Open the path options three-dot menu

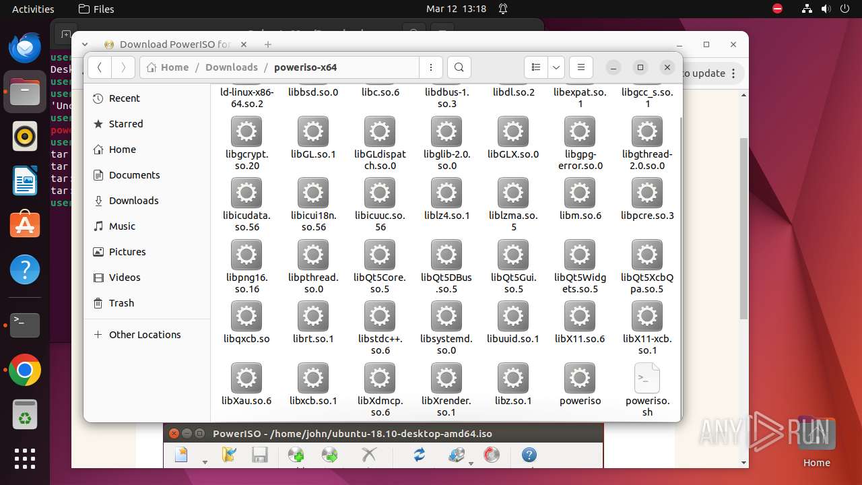[431, 67]
